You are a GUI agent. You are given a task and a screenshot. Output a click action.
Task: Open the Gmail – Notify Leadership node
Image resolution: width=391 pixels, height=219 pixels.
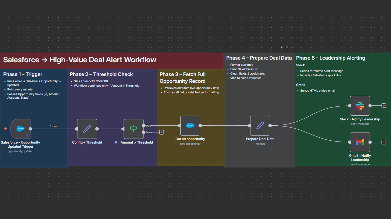pos(360,142)
